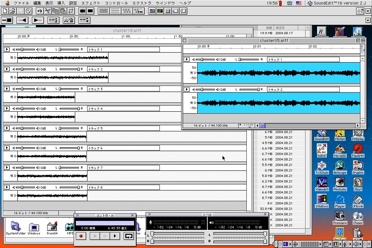The image size is (372, 248).
Task: Click the Label tag icon
Action: click(x=183, y=11)
